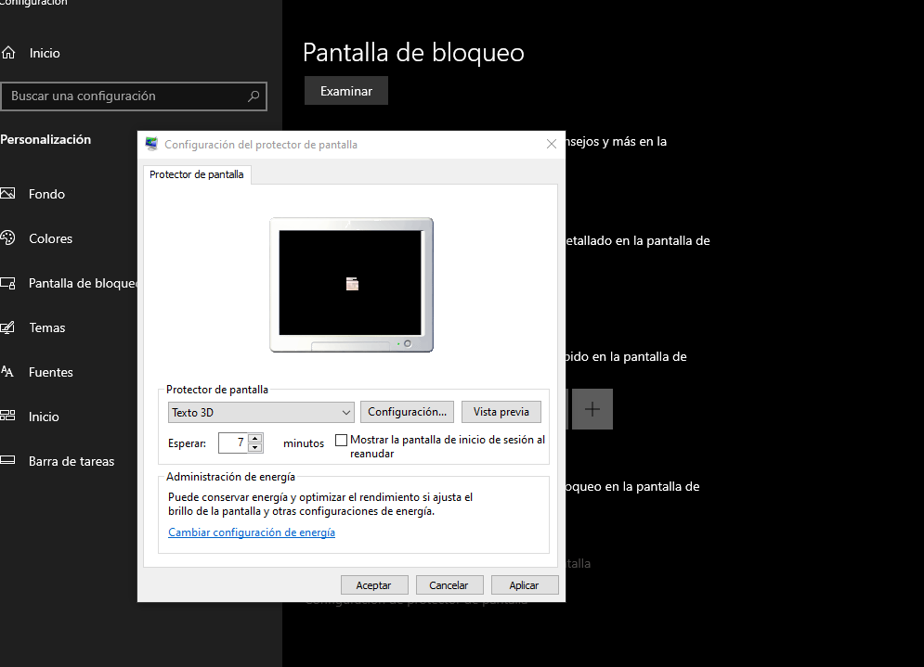Image resolution: width=924 pixels, height=667 pixels.
Task: Click the Vista previa button
Action: click(501, 412)
